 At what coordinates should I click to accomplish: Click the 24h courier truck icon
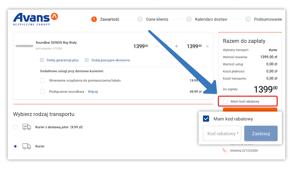pyautogui.click(x=27, y=127)
